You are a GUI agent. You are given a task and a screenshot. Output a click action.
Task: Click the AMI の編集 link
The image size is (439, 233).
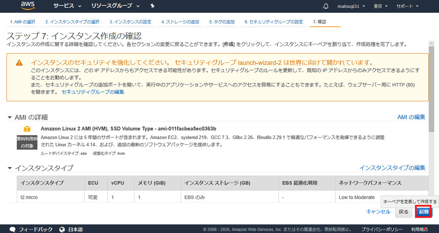411,117
